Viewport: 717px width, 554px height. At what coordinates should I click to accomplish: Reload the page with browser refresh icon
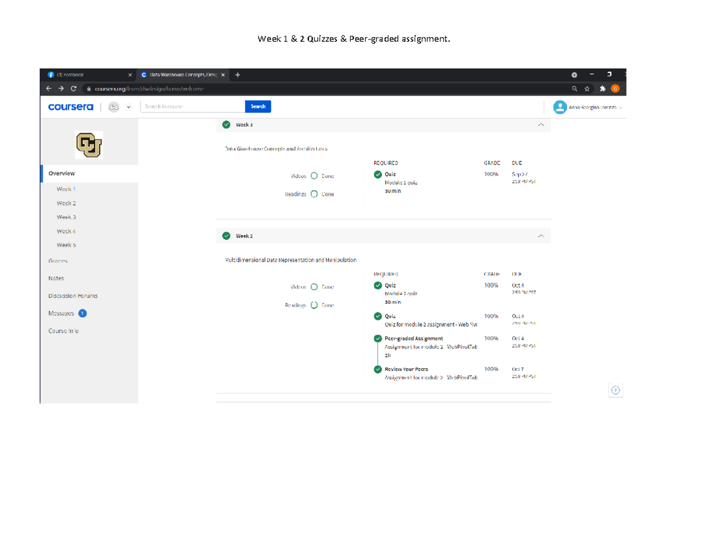click(73, 89)
